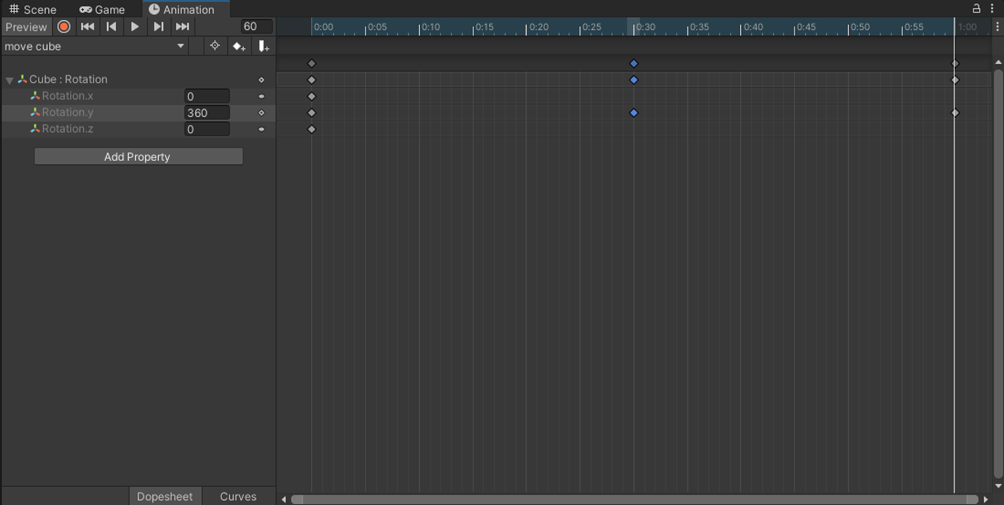Select the Cube : Rotation row
This screenshot has height=505, width=1004.
[x=138, y=79]
